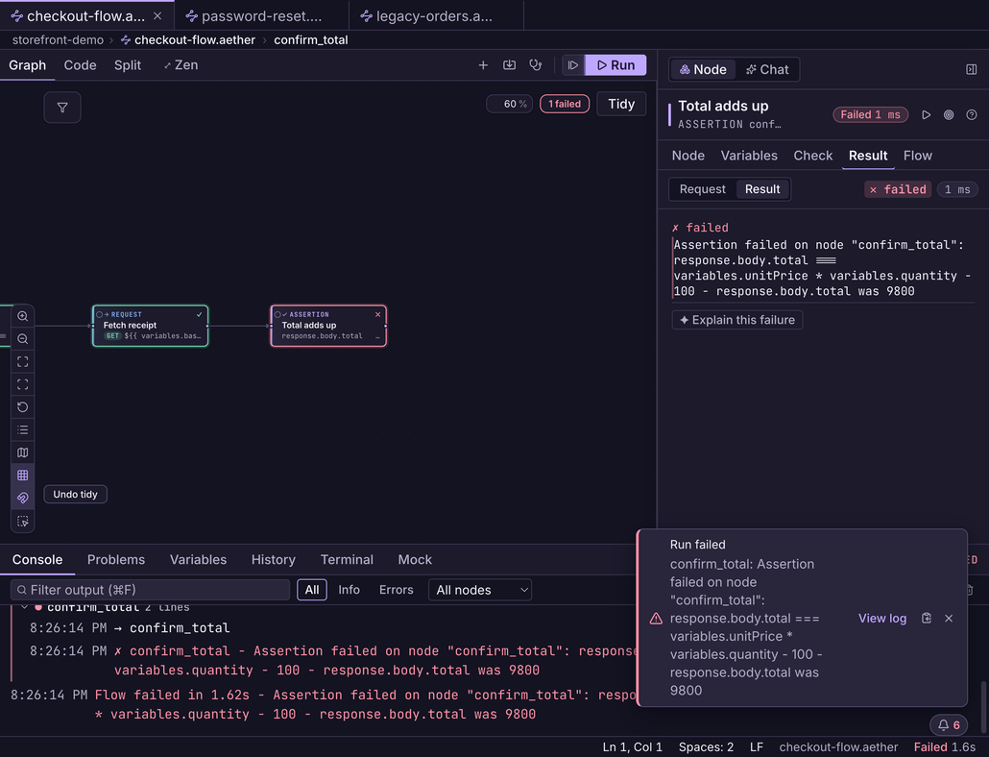Screen dimensions: 989x757
Task: Run this node with the play icon
Action: (926, 115)
